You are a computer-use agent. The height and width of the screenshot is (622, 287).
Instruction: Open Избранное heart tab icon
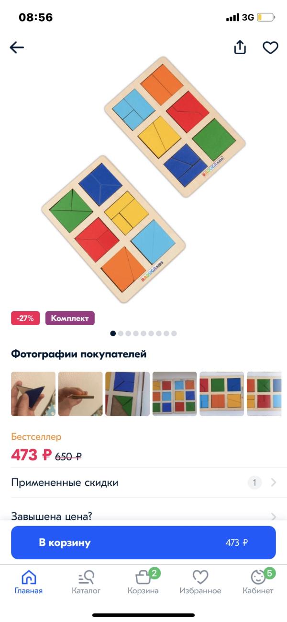pos(200,577)
